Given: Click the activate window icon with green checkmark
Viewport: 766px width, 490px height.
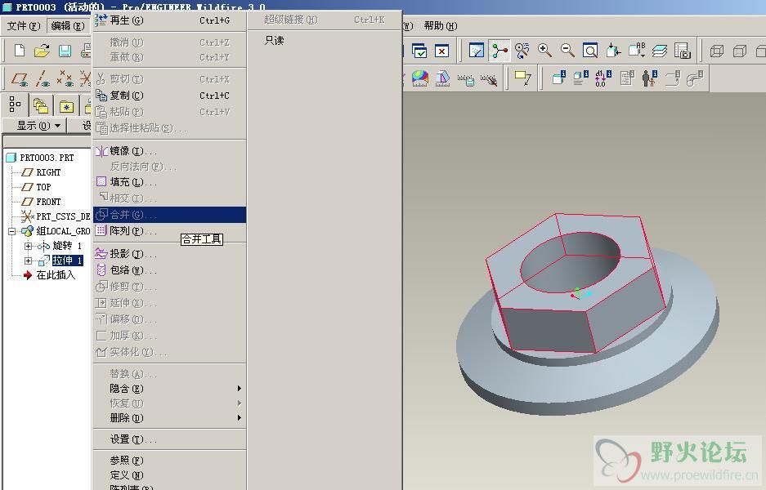Looking at the screenshot, I should pyautogui.click(x=419, y=51).
